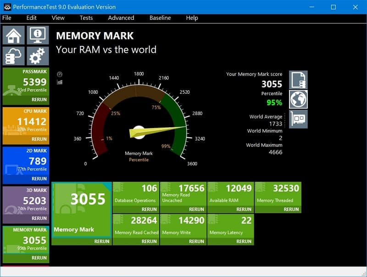
Task: Rerun the PassMark overall test
Action: [x=39, y=99]
